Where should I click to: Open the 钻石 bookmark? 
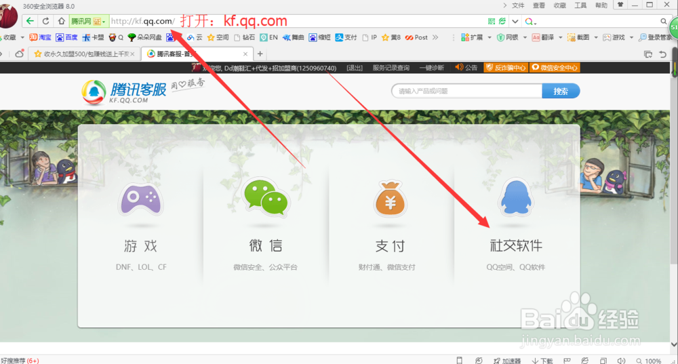[244, 37]
